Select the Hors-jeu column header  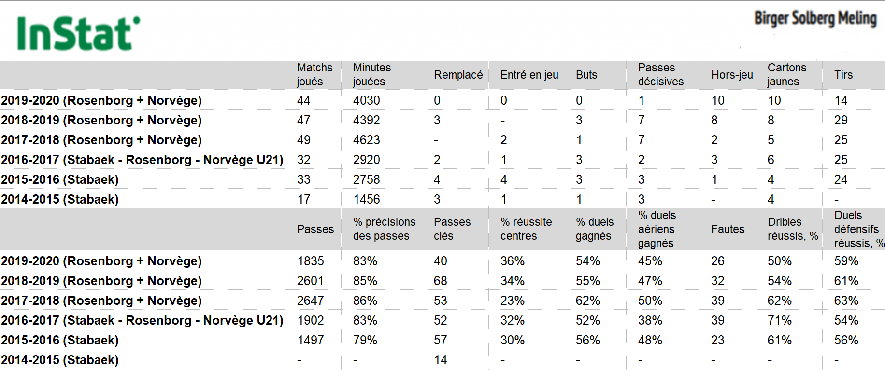coord(732,75)
